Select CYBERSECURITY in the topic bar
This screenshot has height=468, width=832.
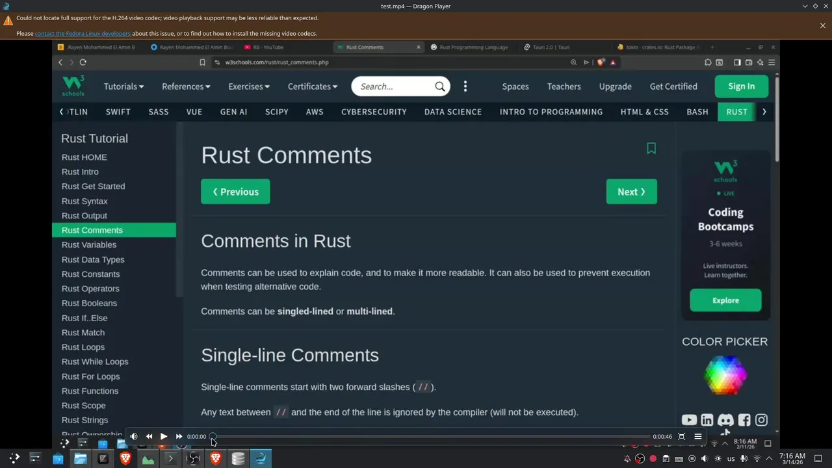374,112
